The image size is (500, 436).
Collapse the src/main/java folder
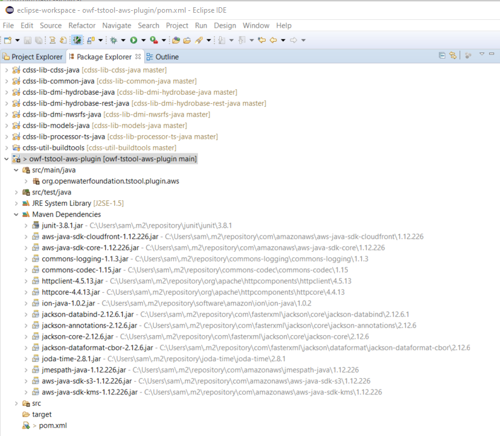pyautogui.click(x=16, y=170)
